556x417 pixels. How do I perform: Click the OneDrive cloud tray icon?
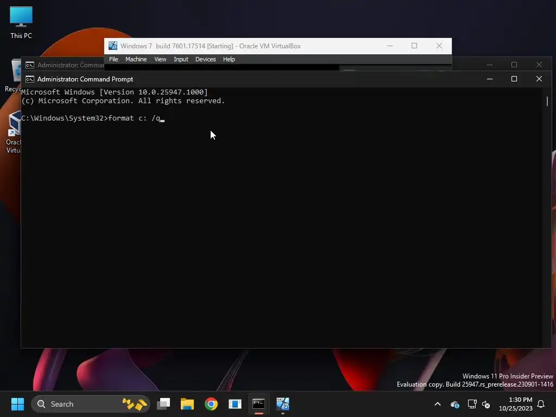coord(454,404)
